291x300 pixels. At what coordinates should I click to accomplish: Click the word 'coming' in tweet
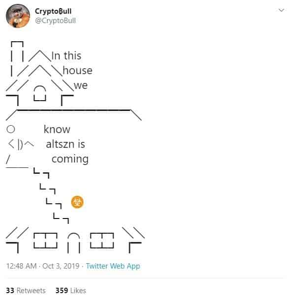70,159
